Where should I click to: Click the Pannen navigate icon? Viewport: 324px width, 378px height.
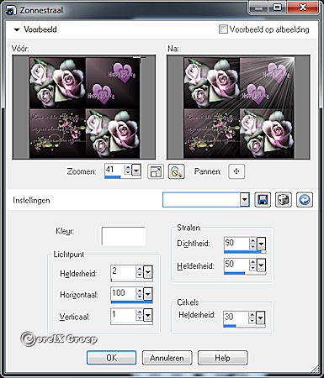(236, 171)
